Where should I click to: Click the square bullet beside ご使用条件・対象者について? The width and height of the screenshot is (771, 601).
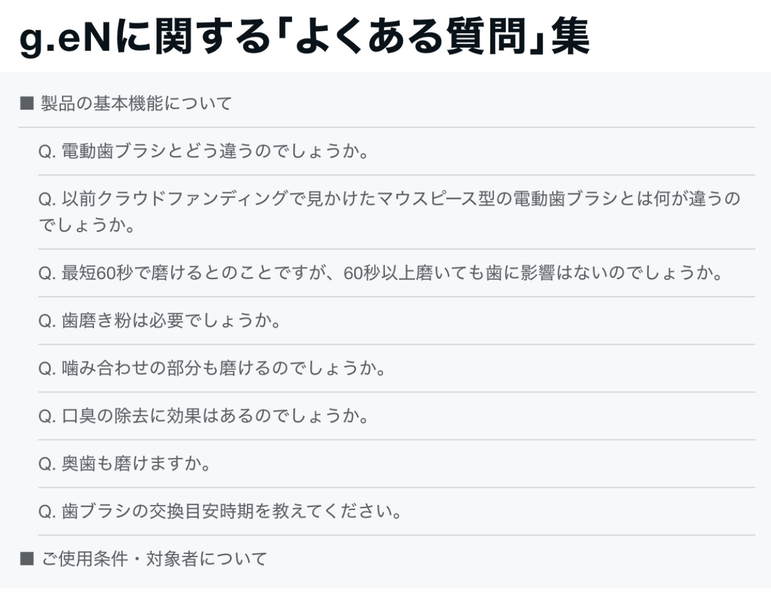coord(27,559)
